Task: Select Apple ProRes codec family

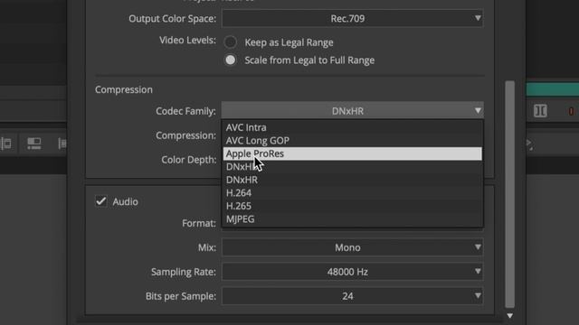Action: tap(352, 153)
